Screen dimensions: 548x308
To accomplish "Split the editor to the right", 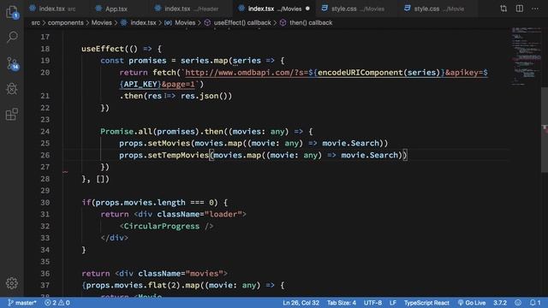I will pyautogui.click(x=520, y=9).
